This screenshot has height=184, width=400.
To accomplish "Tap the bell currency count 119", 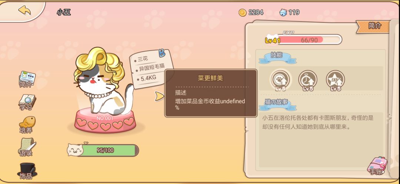I will tap(290, 12).
